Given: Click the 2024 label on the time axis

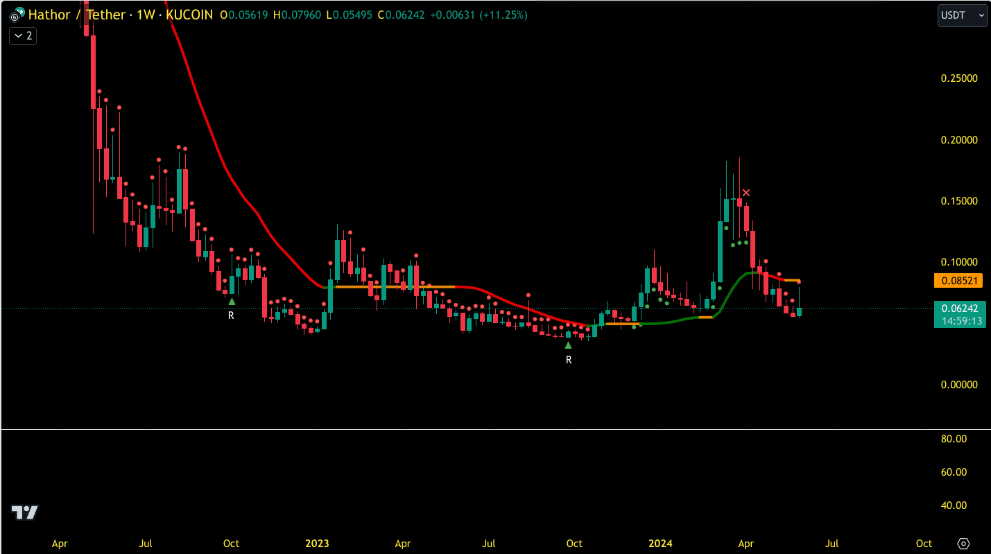Looking at the screenshot, I should point(659,543).
